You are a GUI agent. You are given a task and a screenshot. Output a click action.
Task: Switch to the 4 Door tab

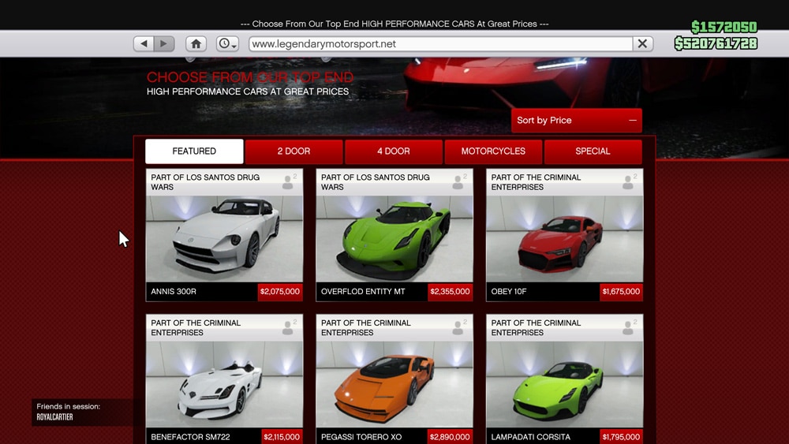pos(394,151)
